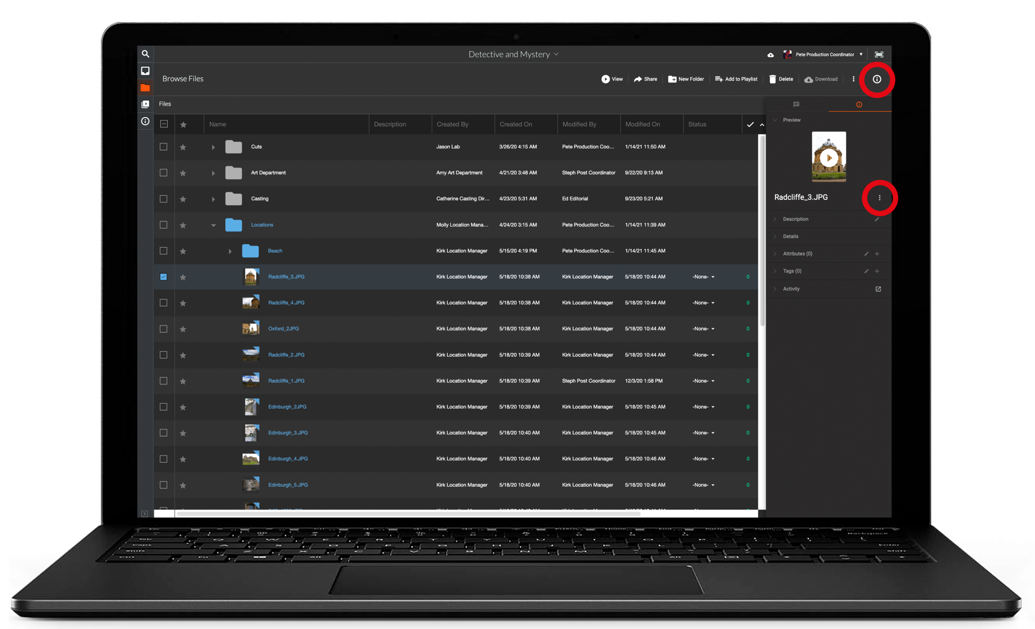Screen dimensions: 1035x629
Task: Click the search magnifier icon
Action: tap(145, 54)
